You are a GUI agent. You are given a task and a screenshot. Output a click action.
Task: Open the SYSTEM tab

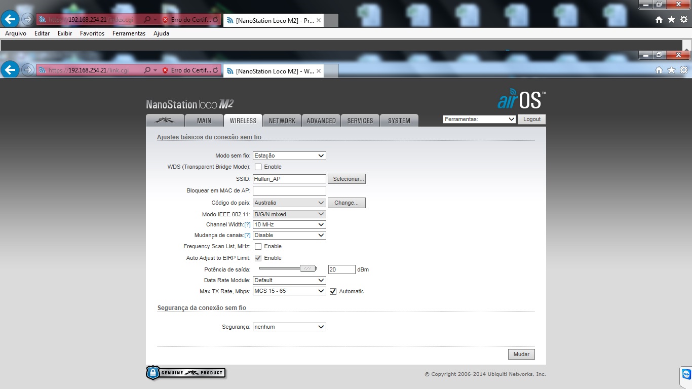[399, 121]
